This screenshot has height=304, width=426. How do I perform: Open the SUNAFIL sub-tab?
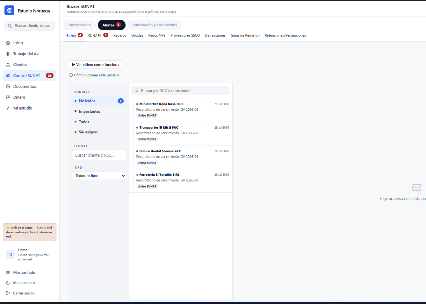(x=98, y=35)
